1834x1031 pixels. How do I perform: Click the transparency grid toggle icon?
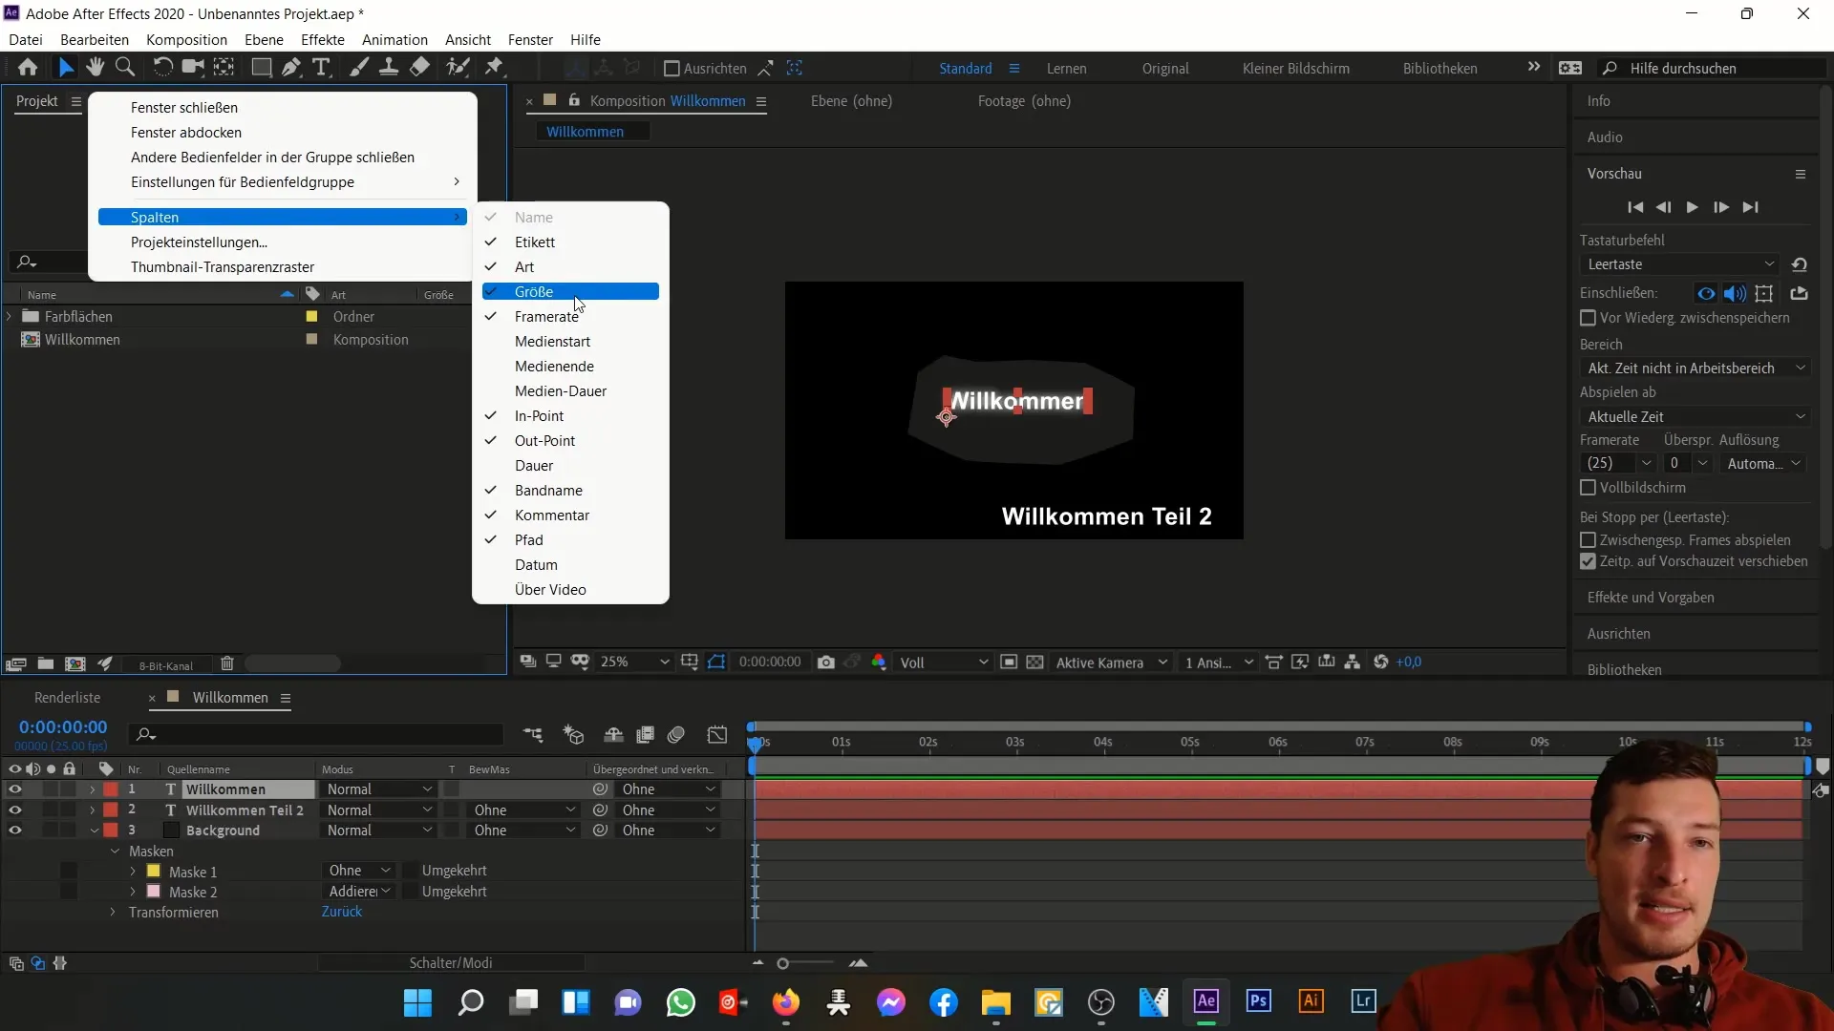click(1034, 663)
